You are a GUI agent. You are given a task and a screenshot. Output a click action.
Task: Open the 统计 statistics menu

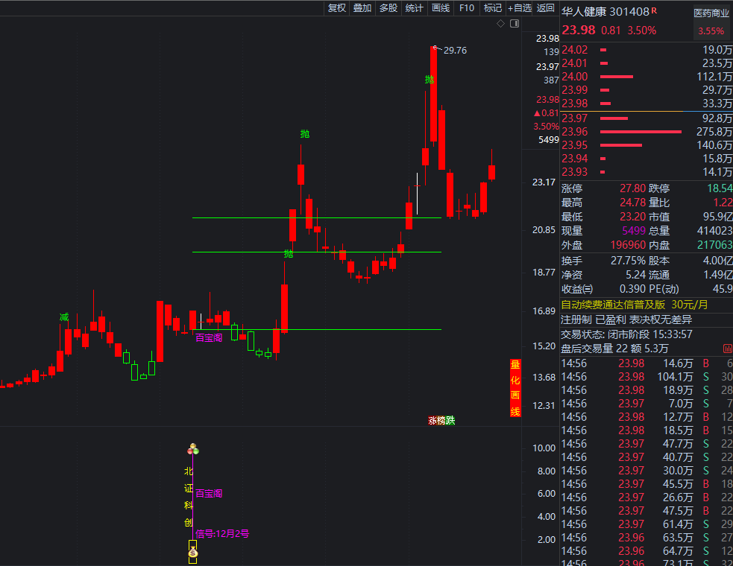pyautogui.click(x=414, y=8)
